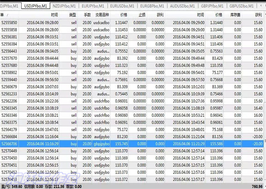Sort by the 交易品种 column header
Viewport: 266px width, 189px height.
click(101, 15)
